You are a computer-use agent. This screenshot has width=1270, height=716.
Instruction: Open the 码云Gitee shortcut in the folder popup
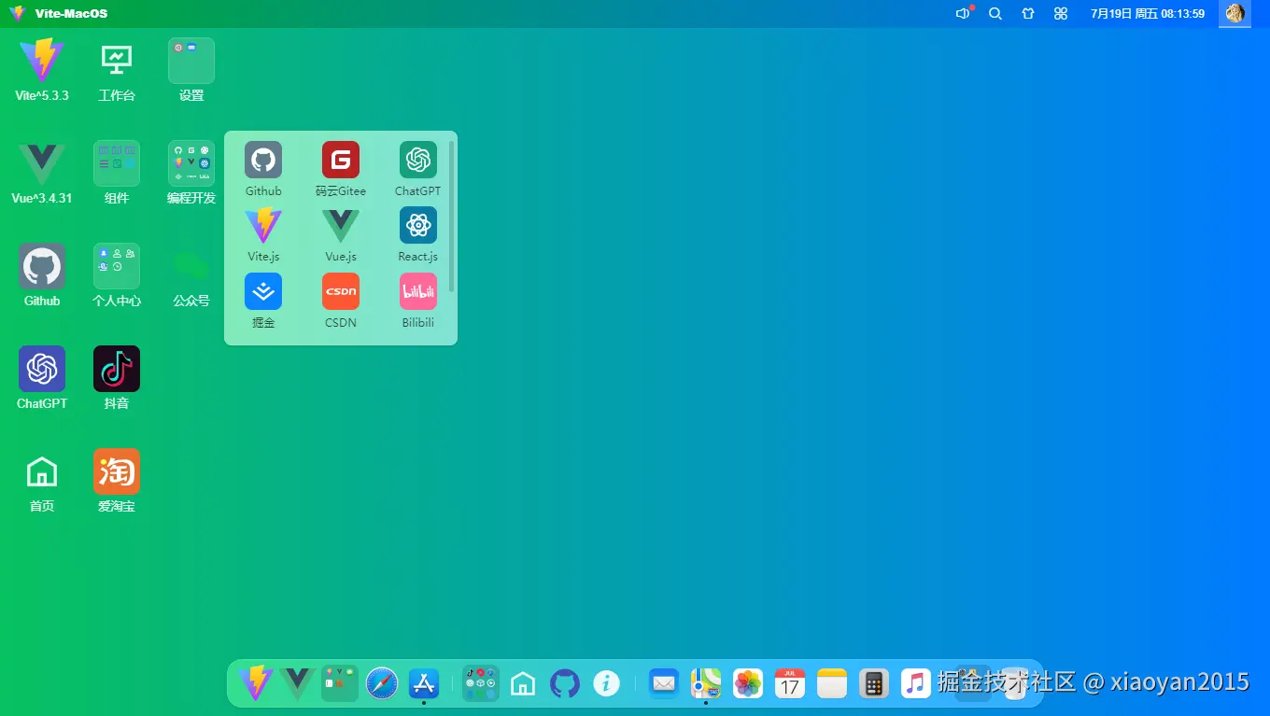pos(341,161)
